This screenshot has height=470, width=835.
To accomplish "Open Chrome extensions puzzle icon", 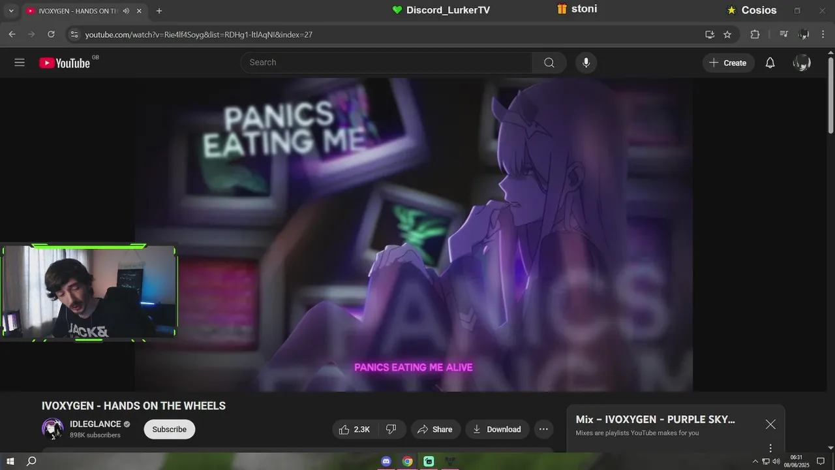I will tap(755, 34).
